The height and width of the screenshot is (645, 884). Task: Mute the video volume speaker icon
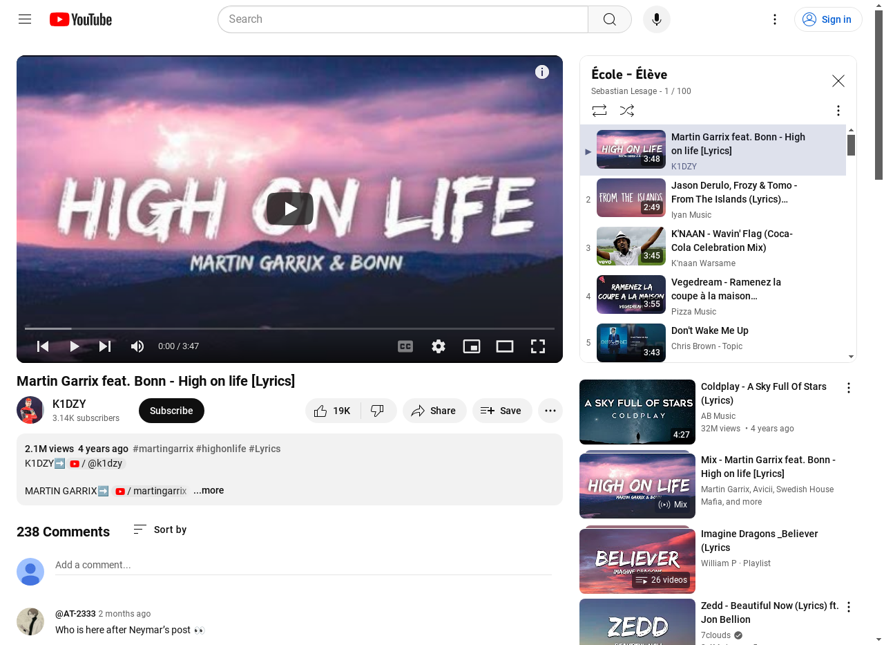(x=137, y=346)
